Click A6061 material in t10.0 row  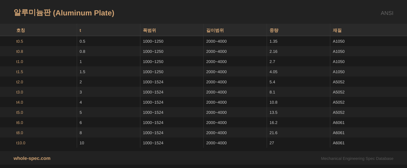click(338, 143)
